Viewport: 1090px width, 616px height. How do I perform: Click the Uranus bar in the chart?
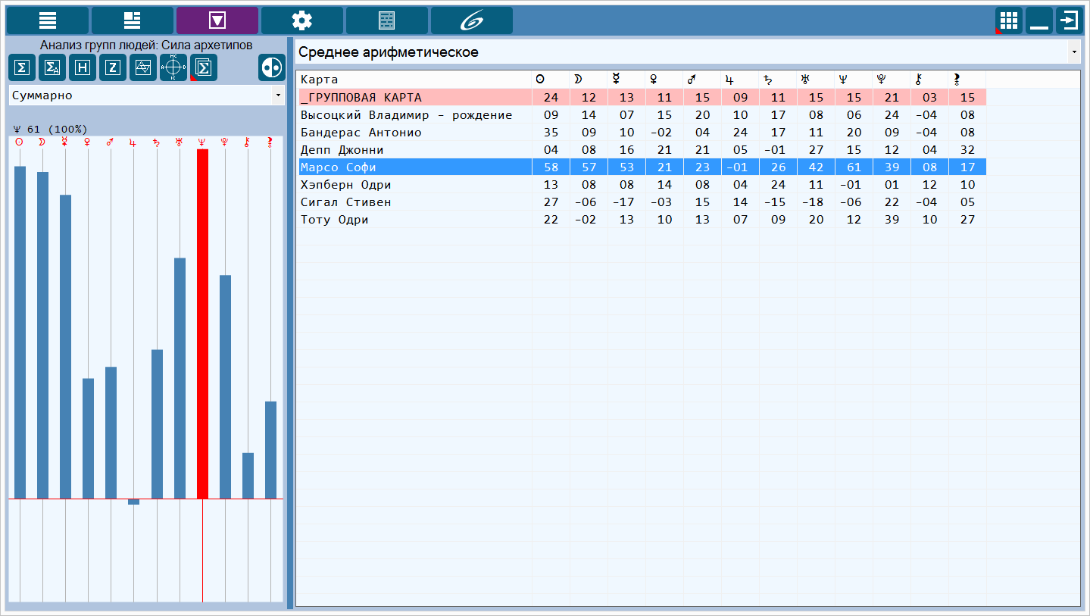click(180, 378)
